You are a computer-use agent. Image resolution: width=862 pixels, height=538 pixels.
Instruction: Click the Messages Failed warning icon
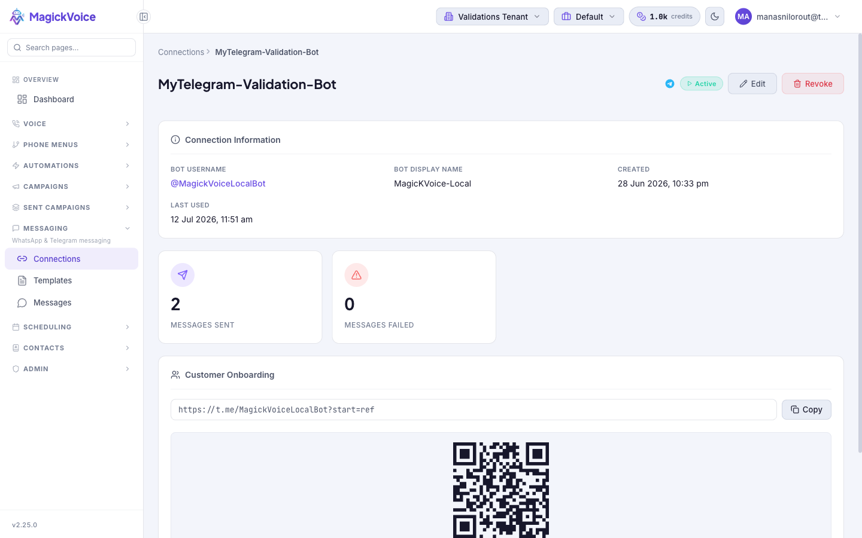356,275
